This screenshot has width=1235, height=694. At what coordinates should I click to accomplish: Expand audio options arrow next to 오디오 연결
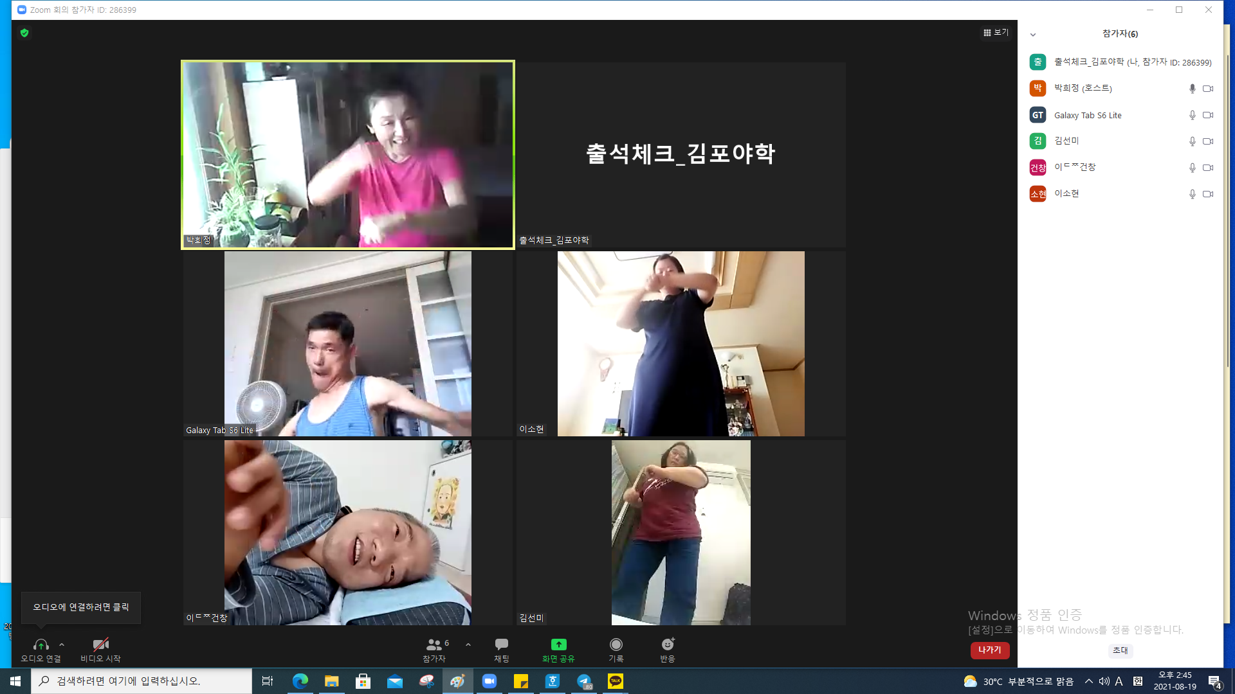62,645
